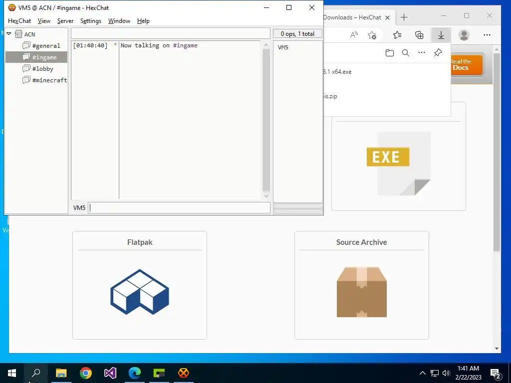Open the View menu in HexChat
Screen dimensions: 511x383
pos(44,21)
